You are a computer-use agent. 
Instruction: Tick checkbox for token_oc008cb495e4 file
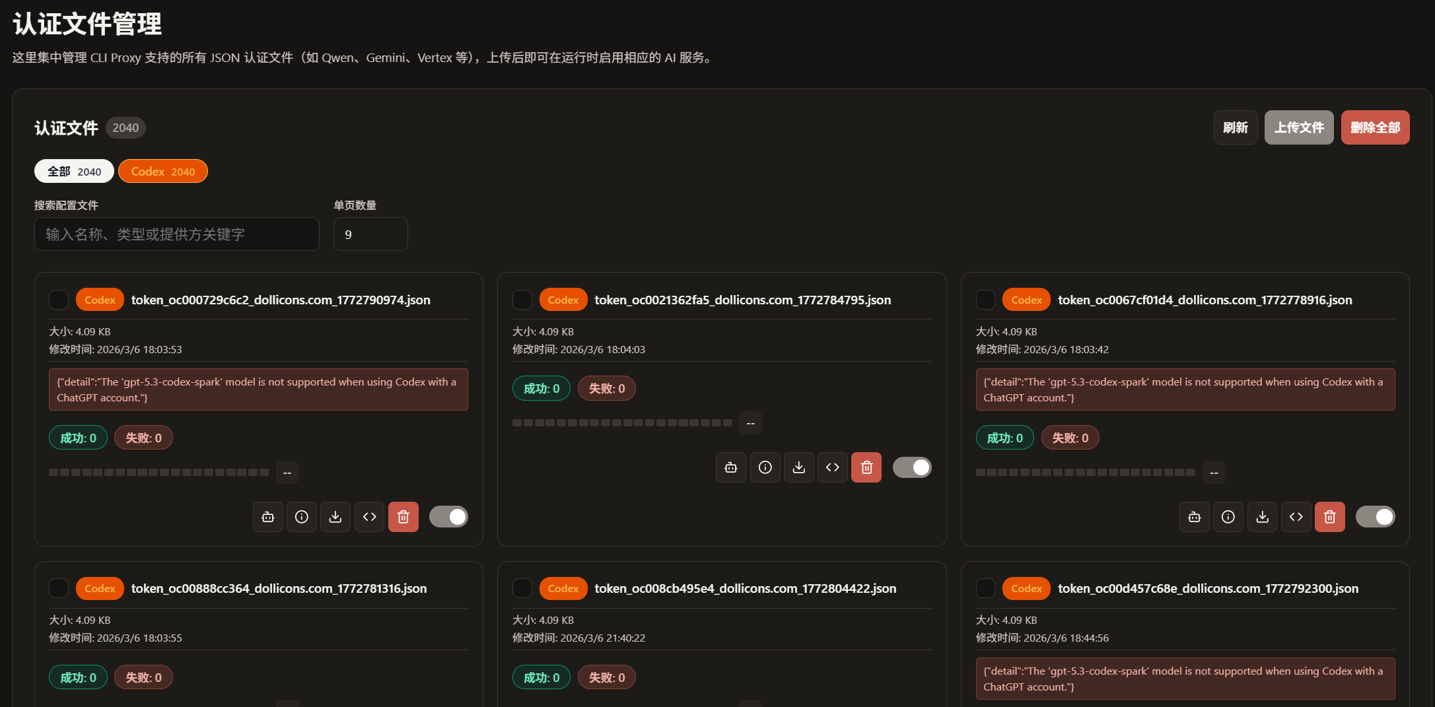coord(522,588)
